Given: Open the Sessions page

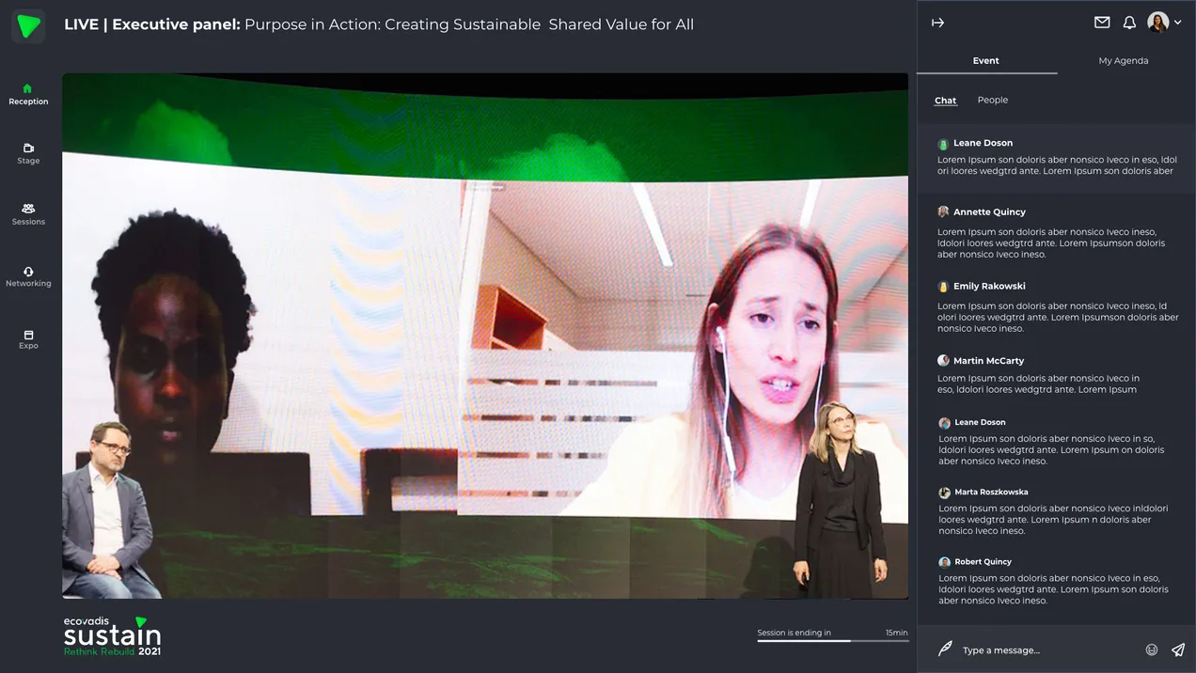Looking at the screenshot, I should click(x=28, y=214).
